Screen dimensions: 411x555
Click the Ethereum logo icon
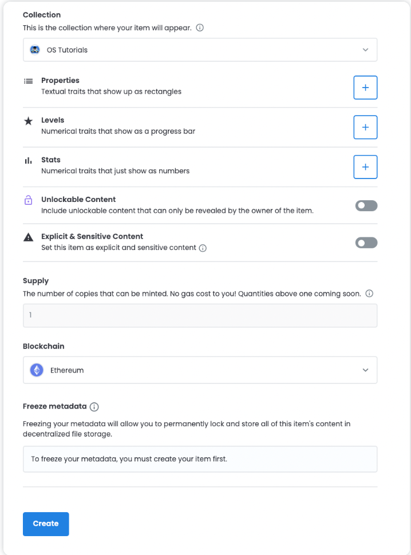point(37,370)
